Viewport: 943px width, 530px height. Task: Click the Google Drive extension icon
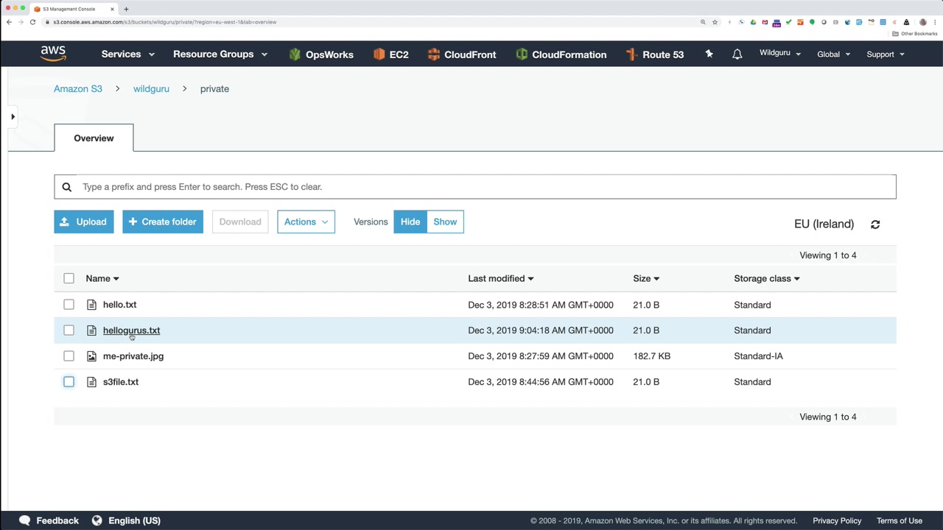pyautogui.click(x=753, y=22)
